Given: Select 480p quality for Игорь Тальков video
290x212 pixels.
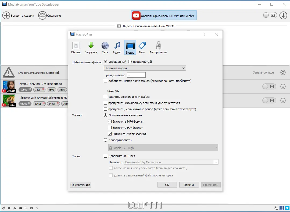Looking at the screenshot, I should (51, 89).
